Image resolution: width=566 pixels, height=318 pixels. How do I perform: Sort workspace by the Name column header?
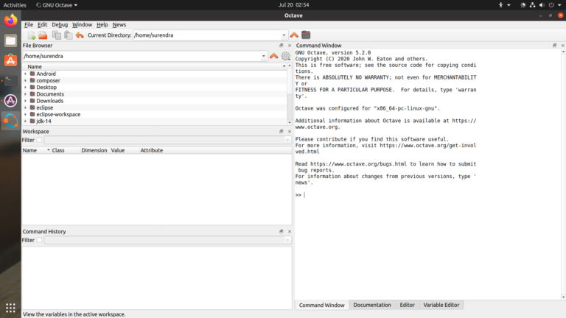point(29,150)
